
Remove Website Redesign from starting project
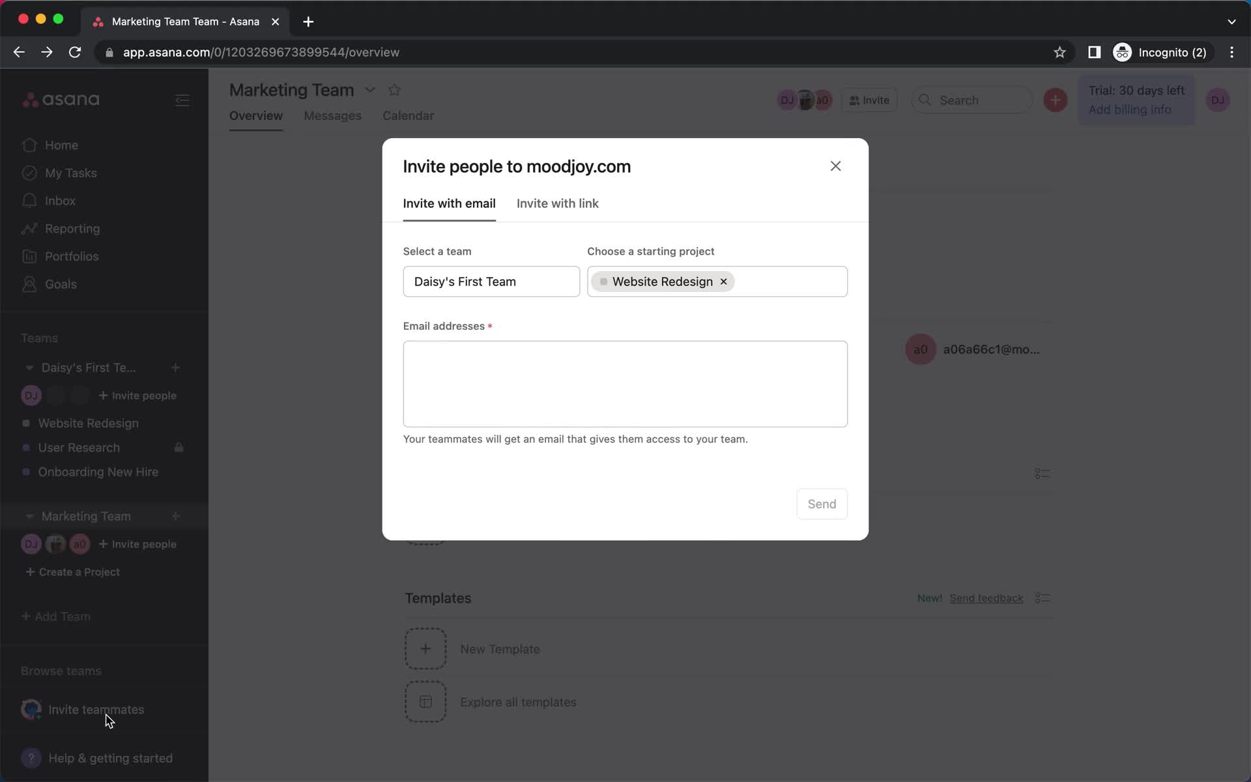pos(723,282)
